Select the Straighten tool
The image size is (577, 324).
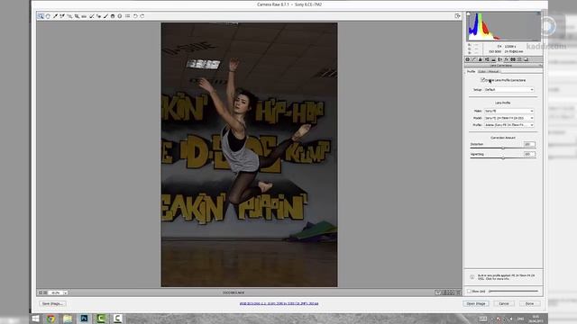84,16
